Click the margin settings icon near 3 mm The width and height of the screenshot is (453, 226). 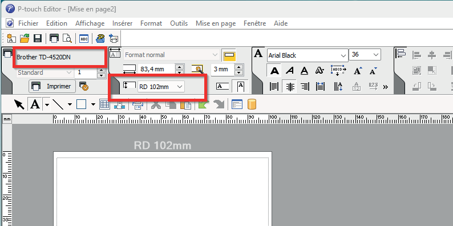point(197,70)
